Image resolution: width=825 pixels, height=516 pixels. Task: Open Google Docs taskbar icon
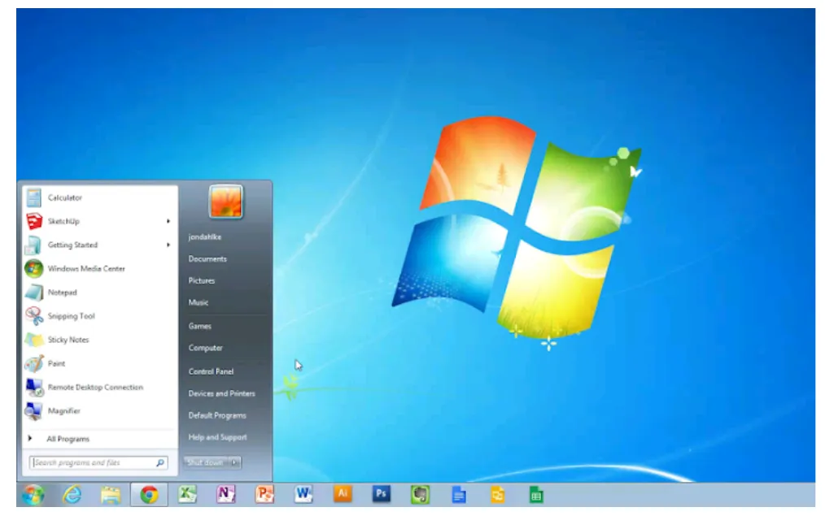pyautogui.click(x=459, y=495)
